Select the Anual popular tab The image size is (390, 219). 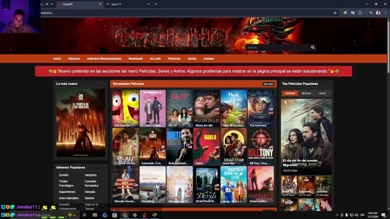[x=322, y=93]
